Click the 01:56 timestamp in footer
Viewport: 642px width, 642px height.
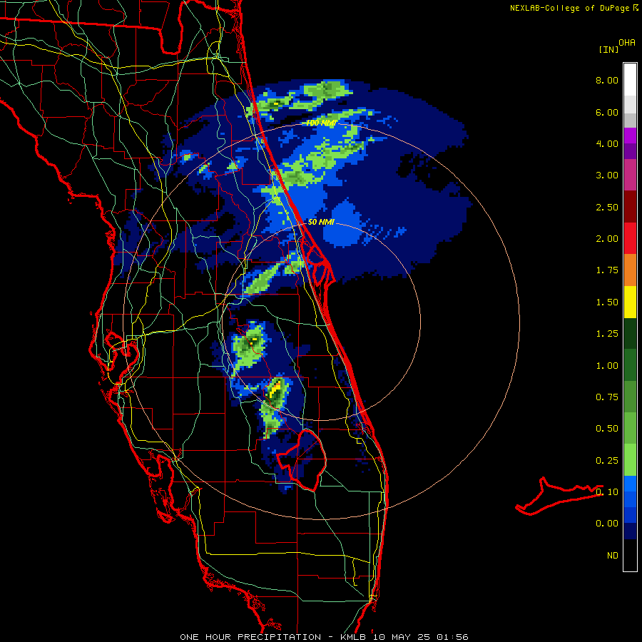pyautogui.click(x=452, y=637)
